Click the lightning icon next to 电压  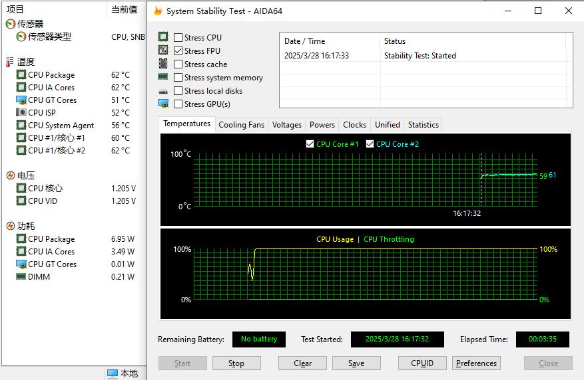pos(11,175)
